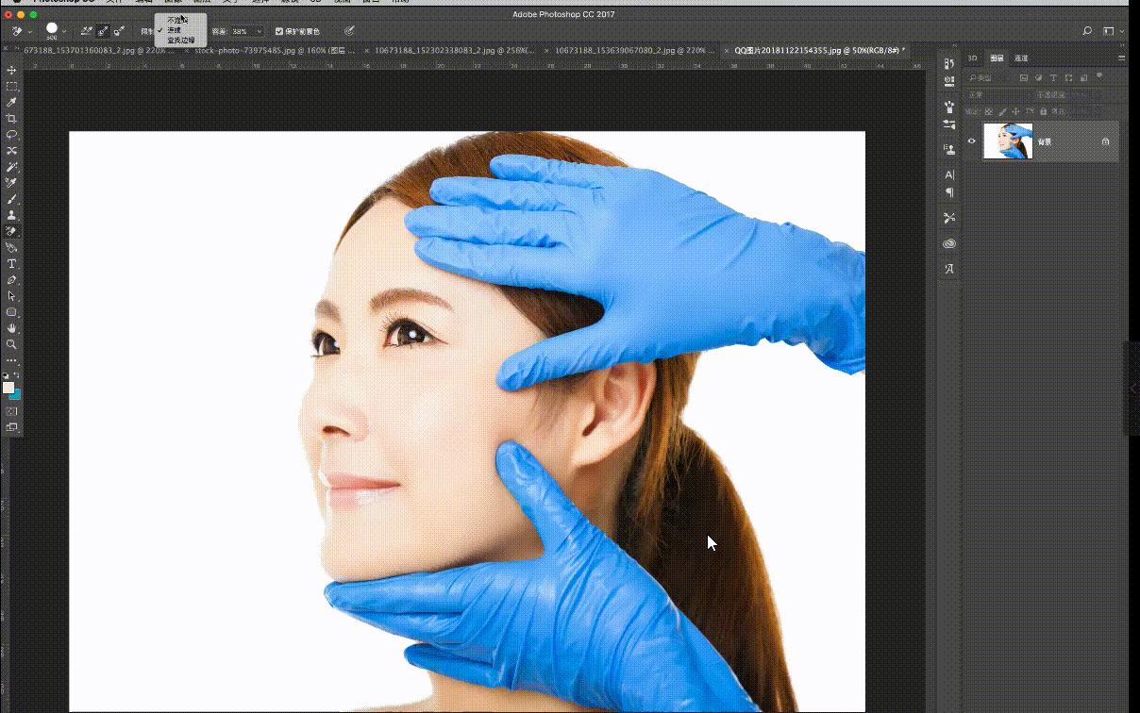Viewport: 1140px width, 713px height.
Task: Hide the background layer eye icon
Action: pos(972,141)
